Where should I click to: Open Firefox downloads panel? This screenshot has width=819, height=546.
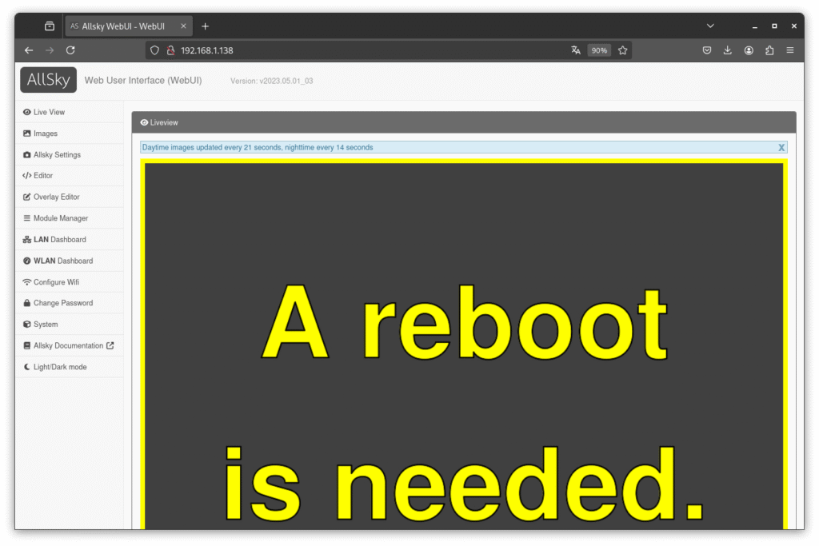[728, 50]
